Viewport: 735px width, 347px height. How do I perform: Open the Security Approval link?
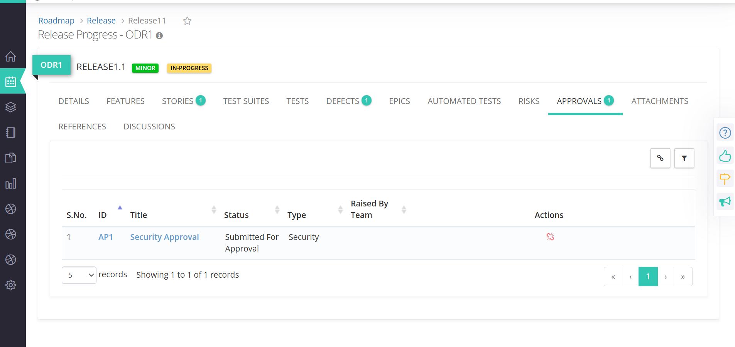164,237
